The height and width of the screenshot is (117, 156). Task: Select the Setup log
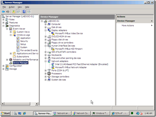23,44
